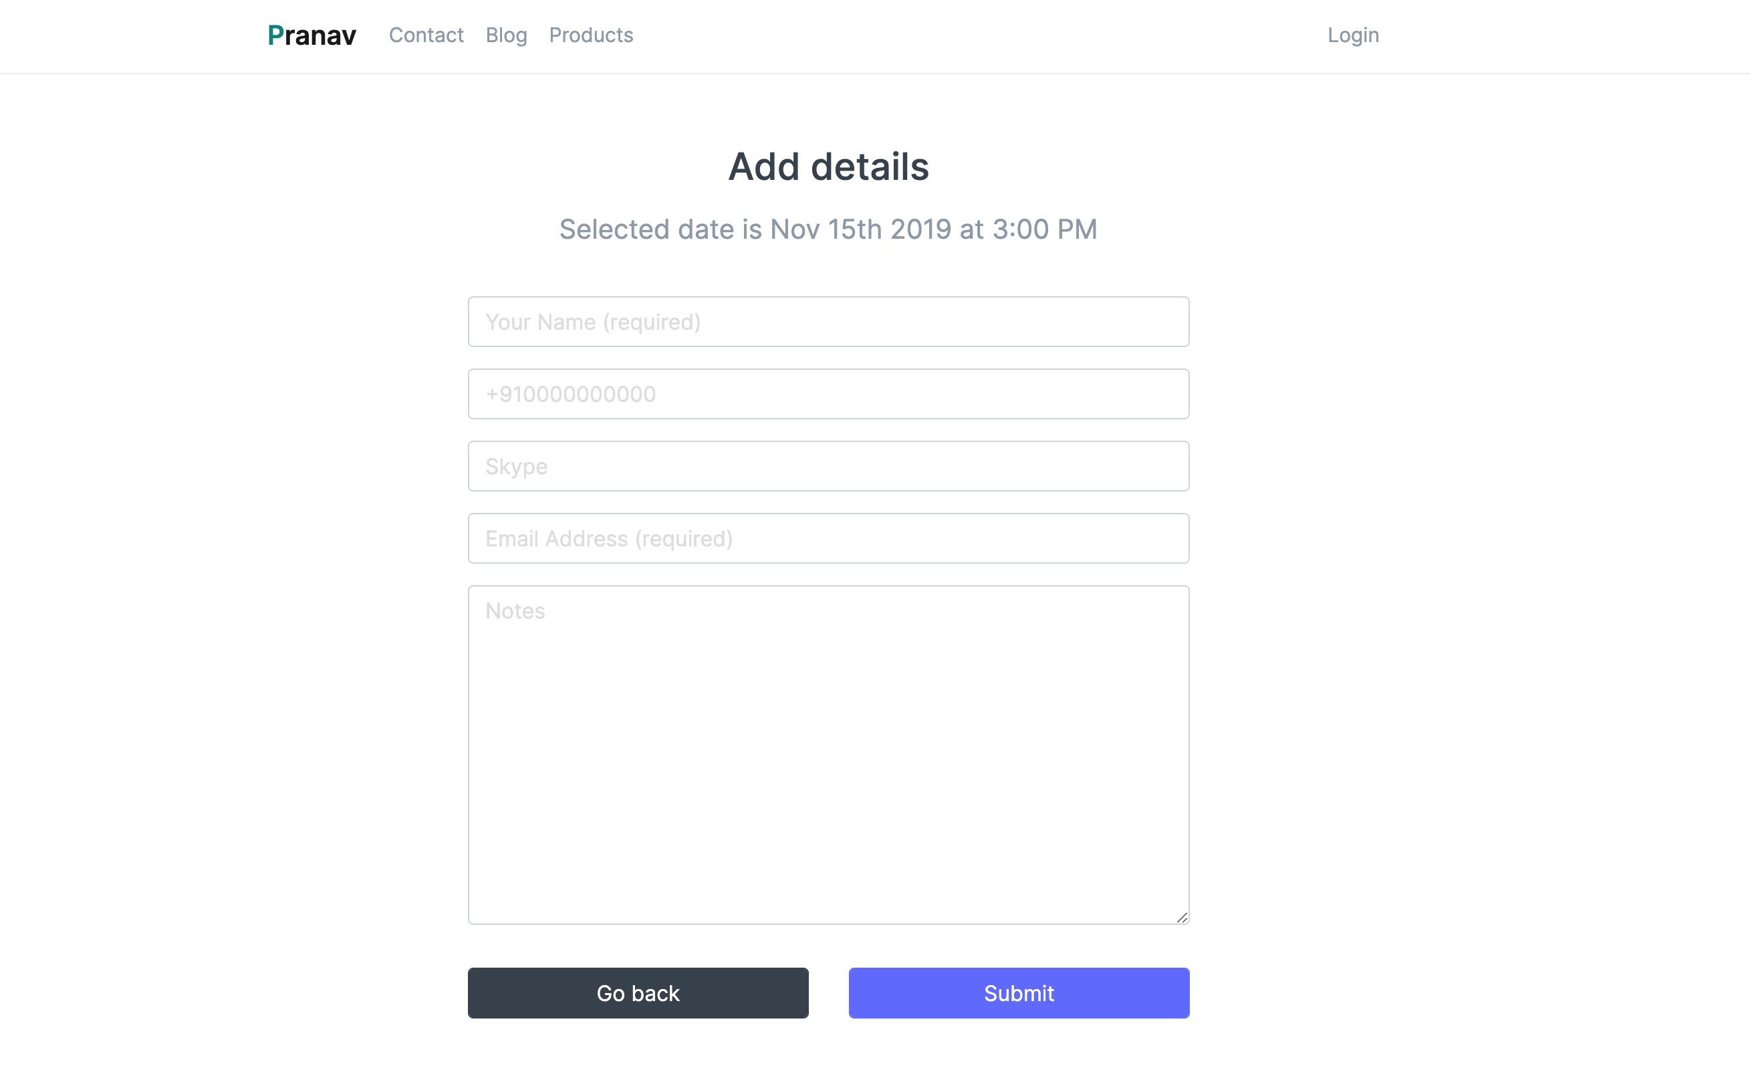Click the Login link

pos(1352,35)
